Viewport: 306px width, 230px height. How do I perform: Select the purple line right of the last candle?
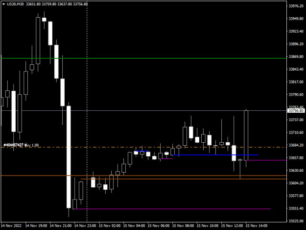pos(266,160)
